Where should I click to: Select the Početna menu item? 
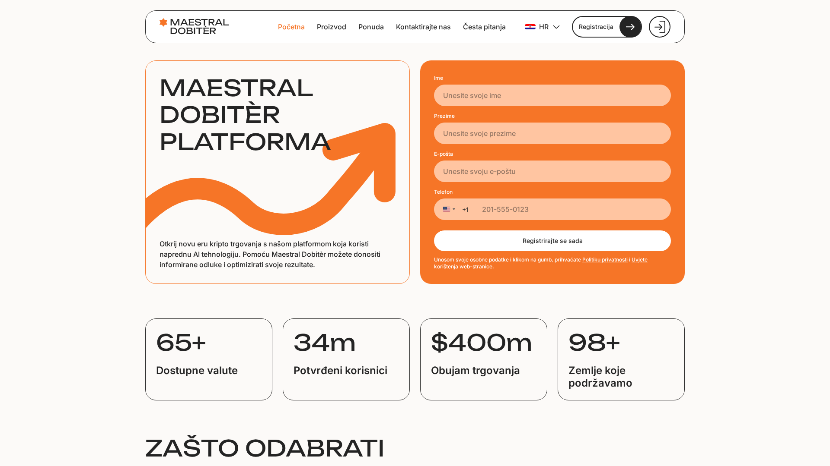click(x=291, y=27)
